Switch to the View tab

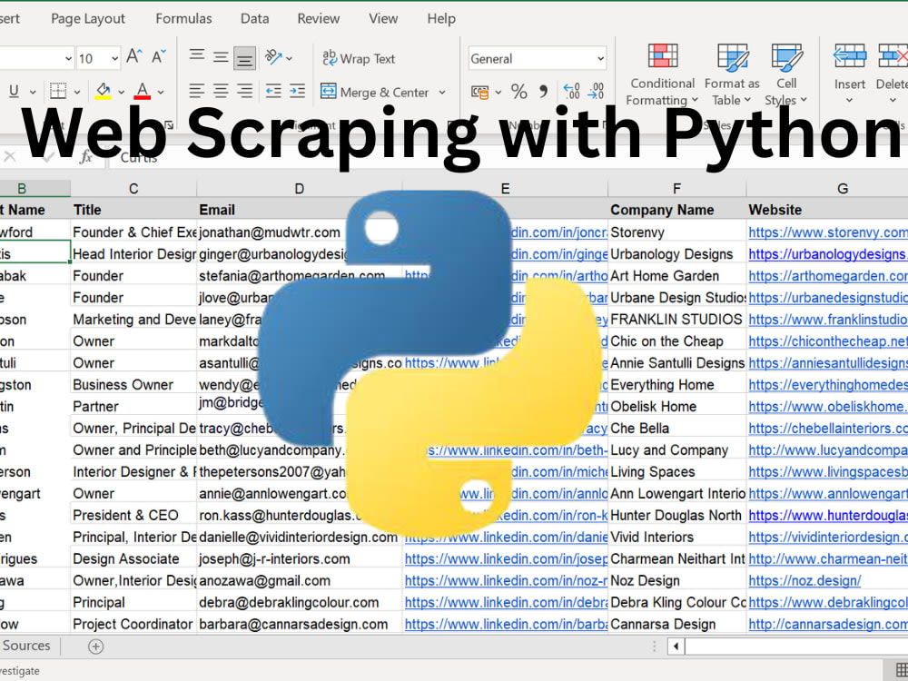[x=383, y=18]
